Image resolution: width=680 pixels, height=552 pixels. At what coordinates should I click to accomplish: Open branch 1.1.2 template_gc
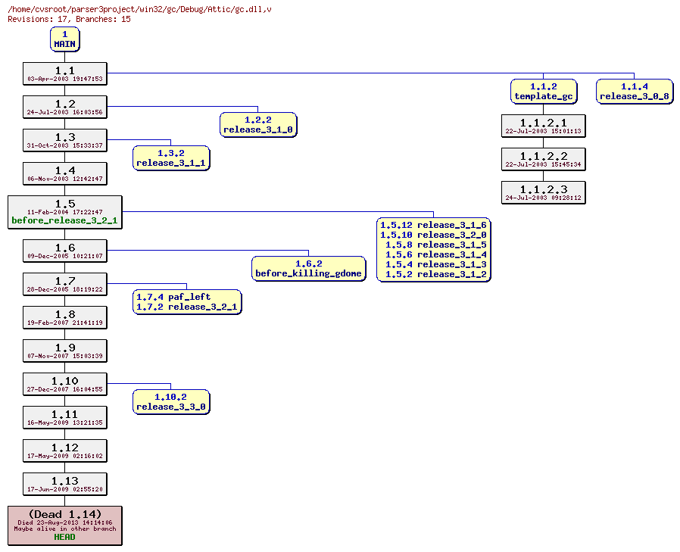click(x=544, y=92)
